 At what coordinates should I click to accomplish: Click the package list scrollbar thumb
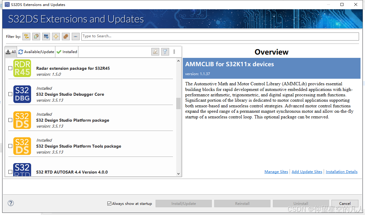[x=178, y=103]
